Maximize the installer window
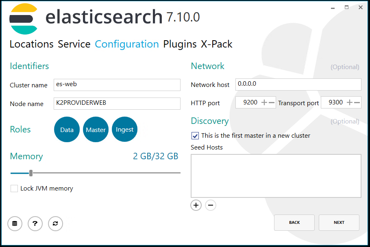This screenshot has height=247, width=370. [346, 7]
